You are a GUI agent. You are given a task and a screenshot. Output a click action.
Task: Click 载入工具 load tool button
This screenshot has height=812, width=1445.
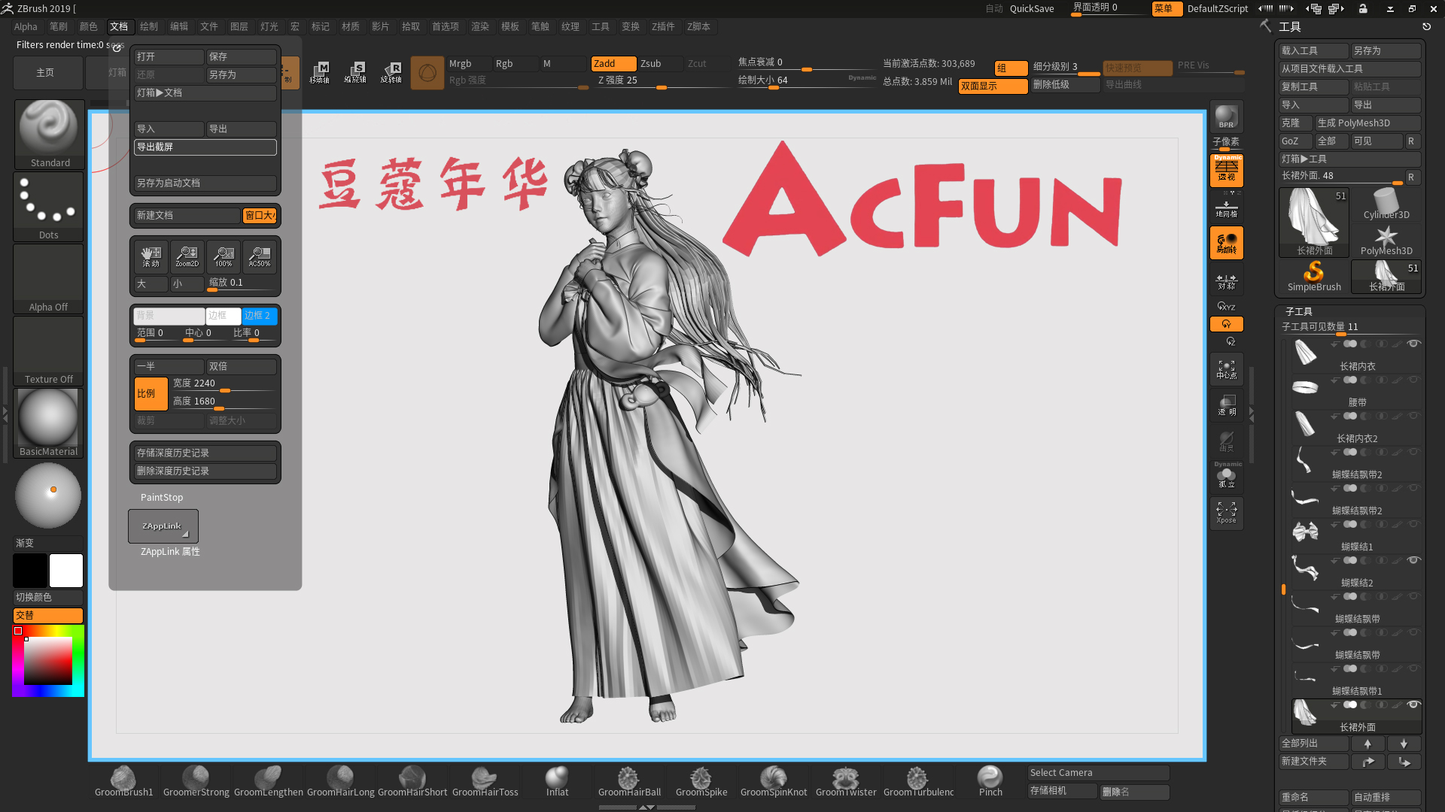tap(1314, 51)
